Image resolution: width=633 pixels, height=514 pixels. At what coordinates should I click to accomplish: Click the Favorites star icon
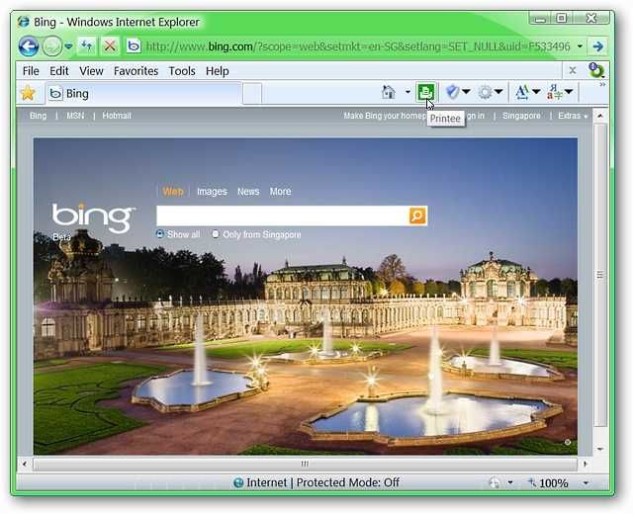pyautogui.click(x=28, y=93)
